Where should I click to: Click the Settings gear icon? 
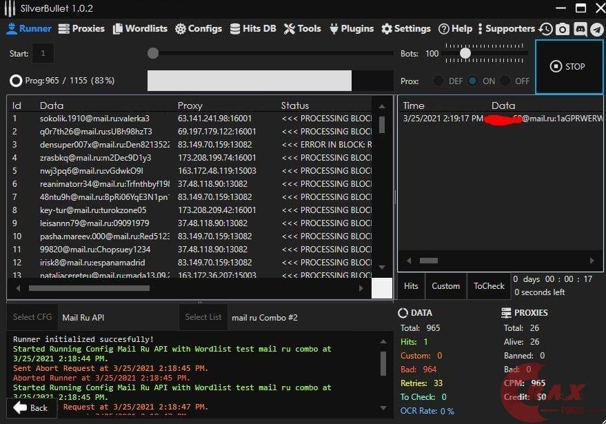click(387, 29)
